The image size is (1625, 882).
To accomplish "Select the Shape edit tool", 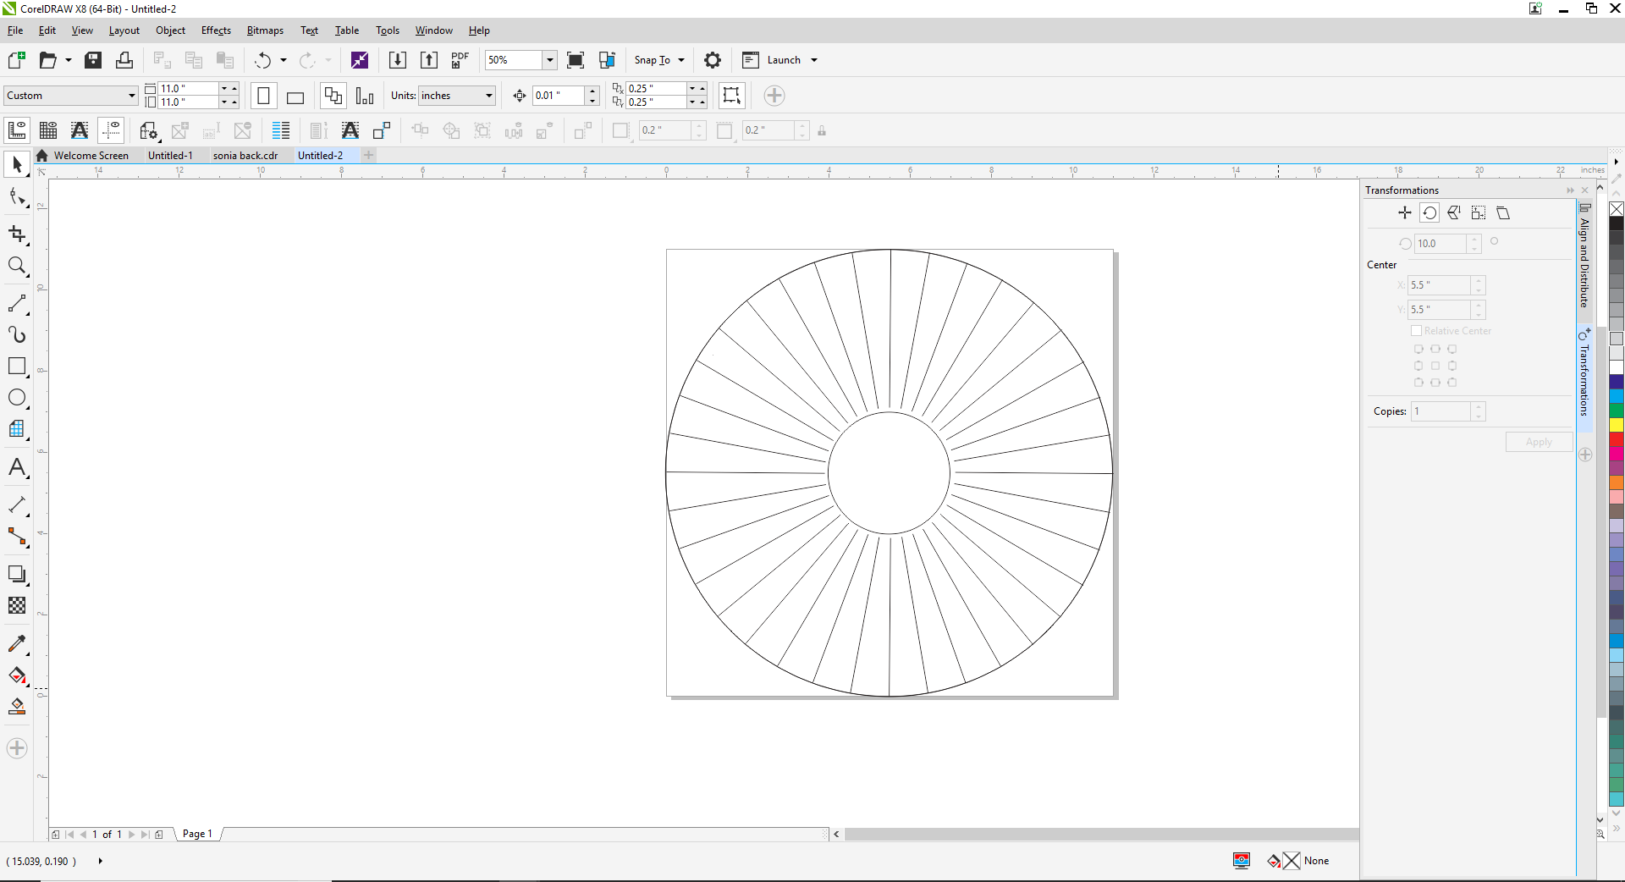I will coord(17,197).
